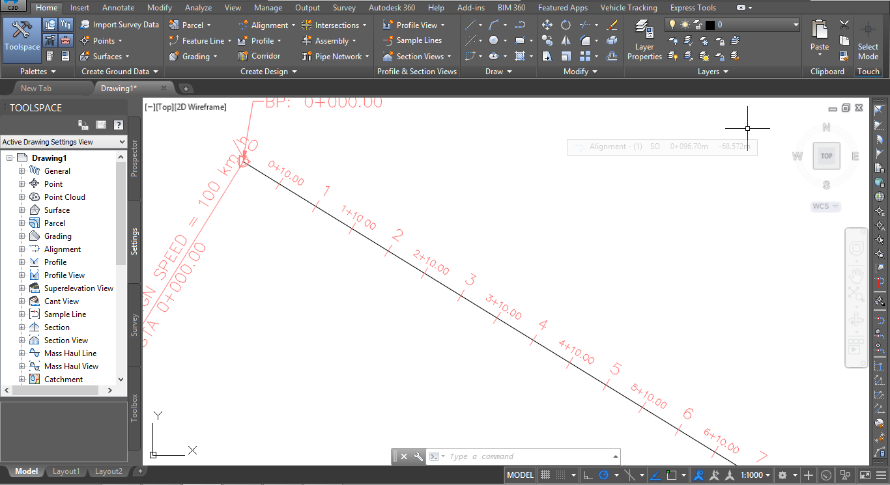Select the Move tool in Modify
This screenshot has width=890, height=485.
[x=547, y=25]
